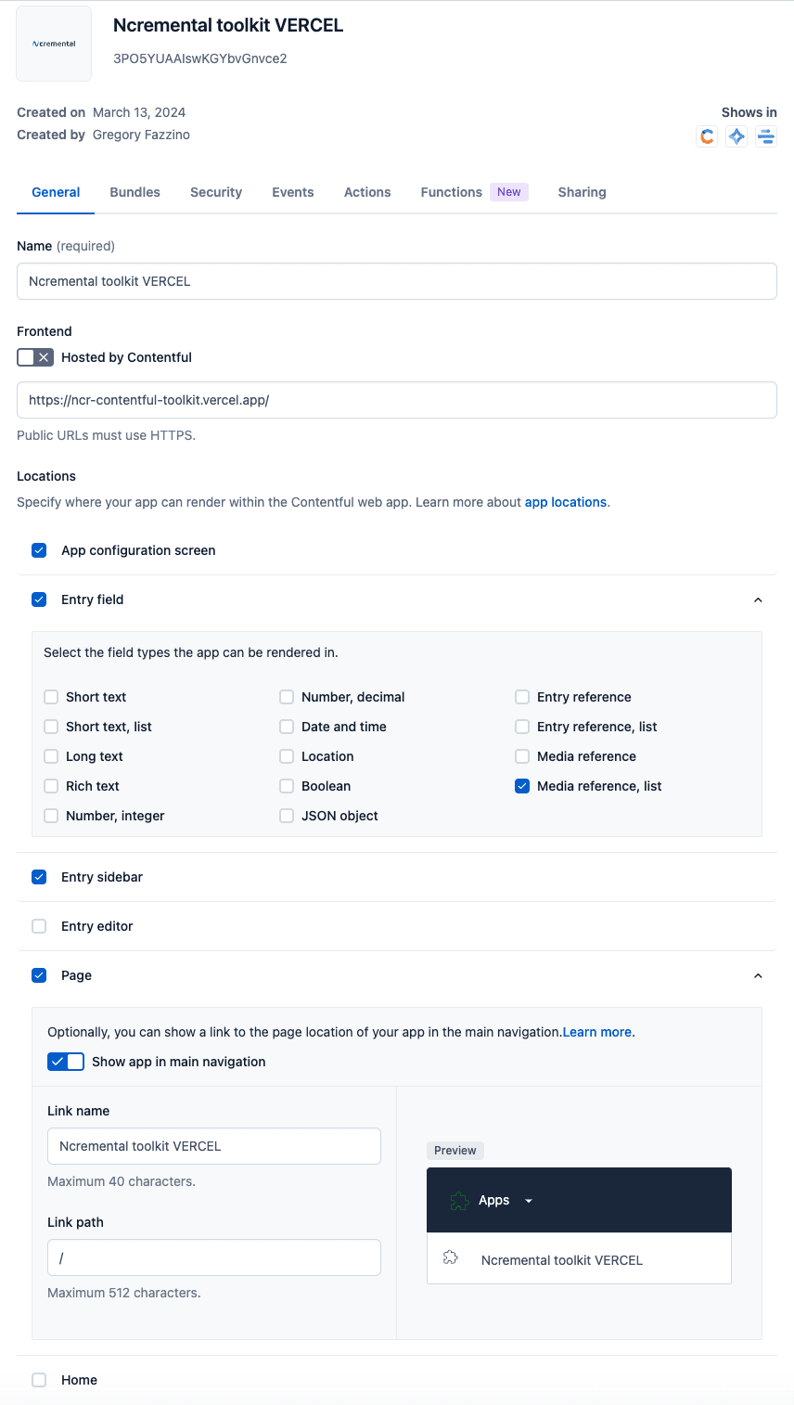Check the Number, decimal field type
This screenshot has width=794, height=1405.
coord(287,697)
